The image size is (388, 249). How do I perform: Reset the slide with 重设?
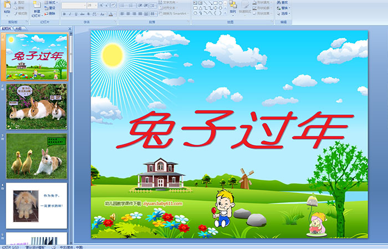click(50, 8)
